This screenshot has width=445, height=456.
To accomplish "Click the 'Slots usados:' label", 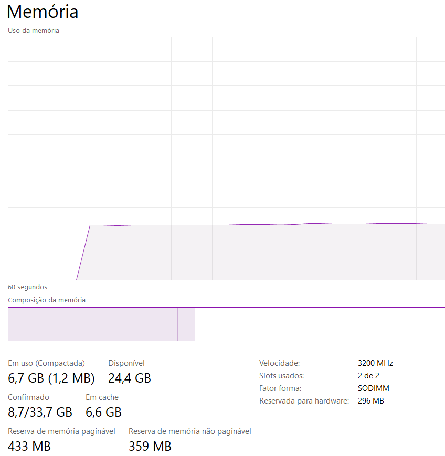I will 282,376.
